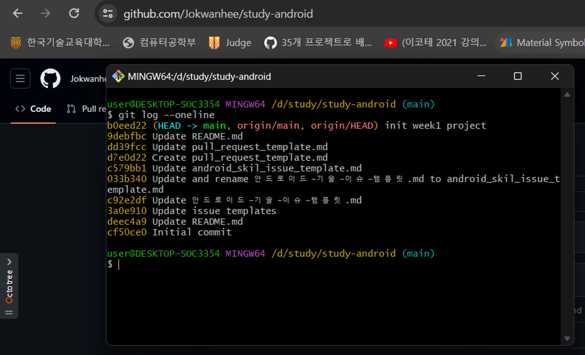Click commit hash c579bb1 in terminal

point(127,168)
